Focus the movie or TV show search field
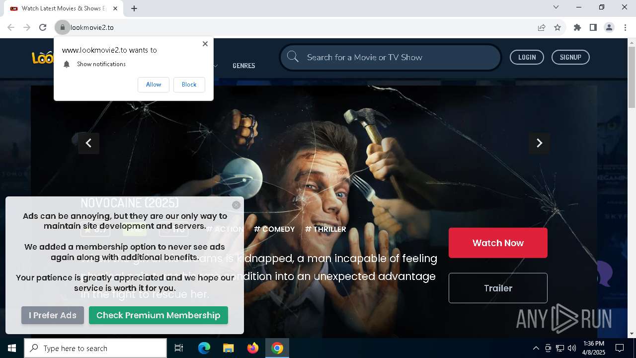The height and width of the screenshot is (358, 636). 391,57
